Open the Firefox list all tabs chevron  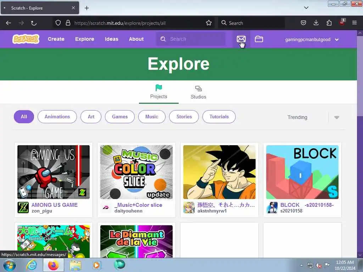pos(306,8)
